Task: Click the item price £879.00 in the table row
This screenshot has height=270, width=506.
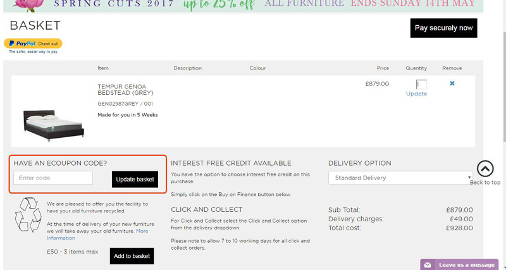Action: tap(377, 84)
